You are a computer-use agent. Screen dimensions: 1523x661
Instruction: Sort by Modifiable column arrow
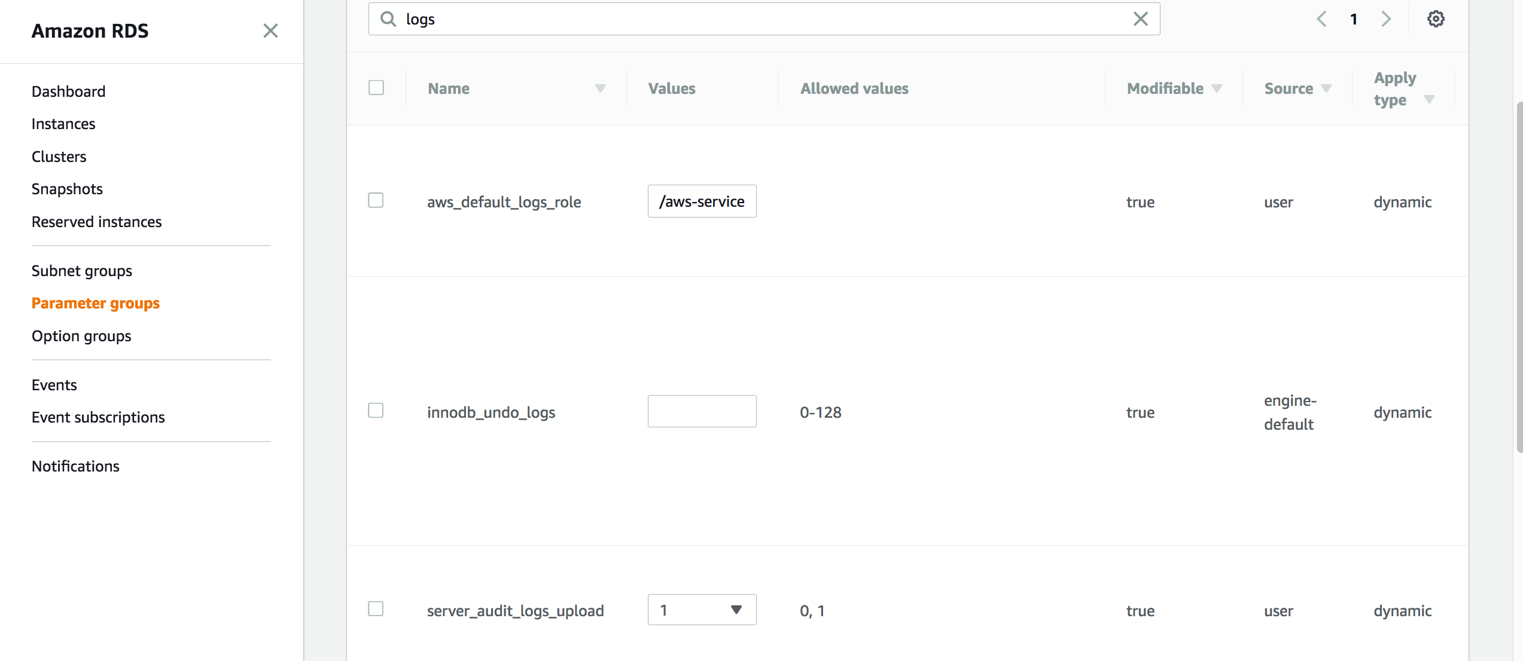tap(1217, 88)
